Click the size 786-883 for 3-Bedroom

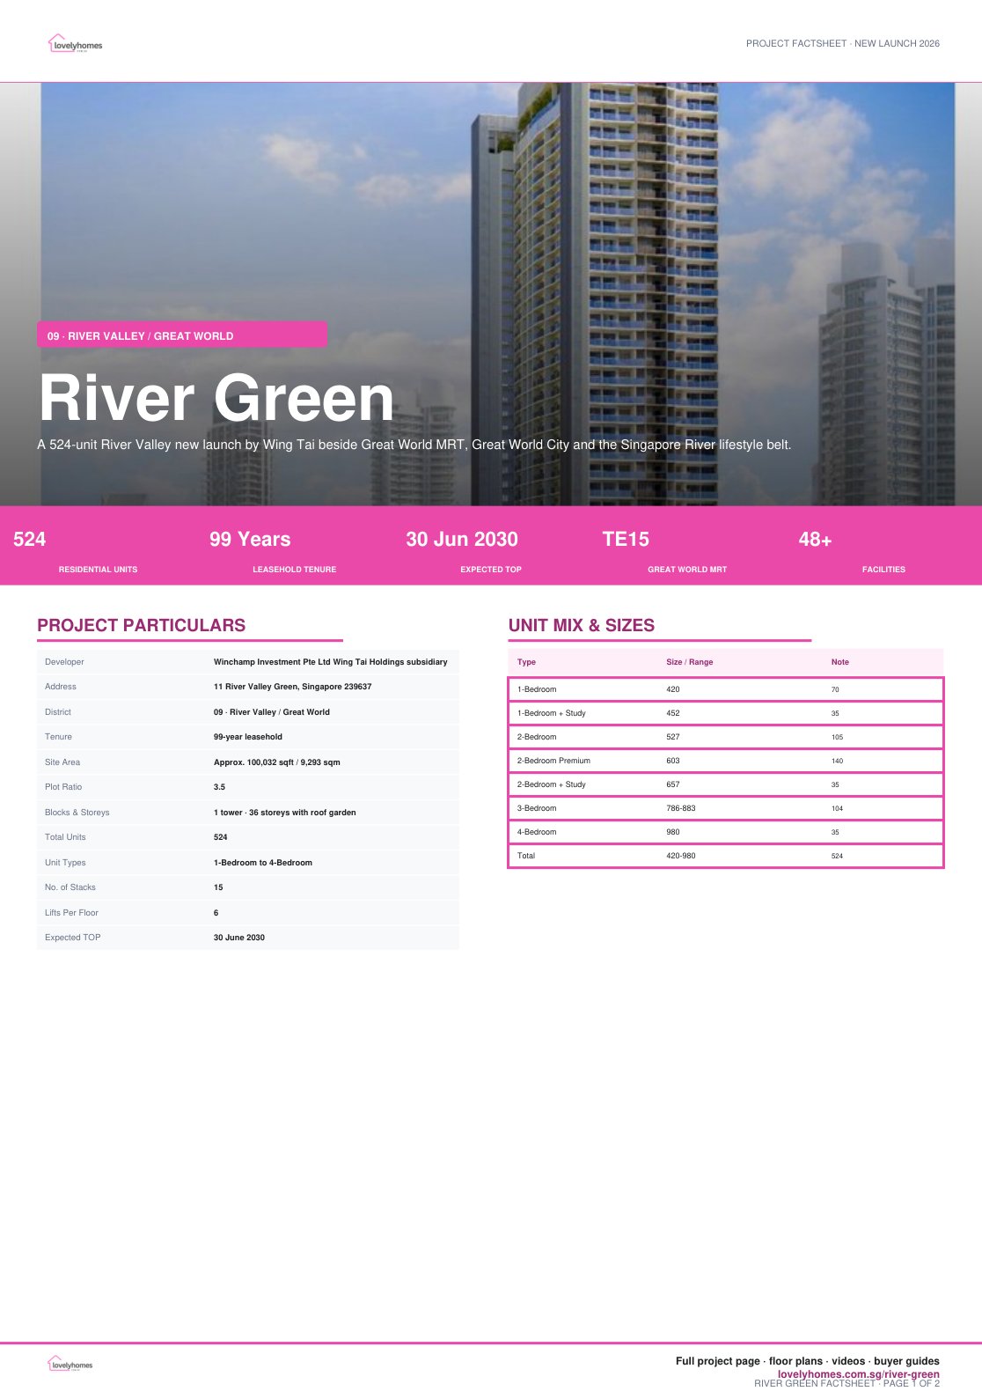680,808
